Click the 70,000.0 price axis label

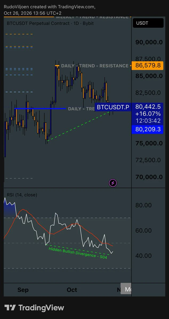149,177
